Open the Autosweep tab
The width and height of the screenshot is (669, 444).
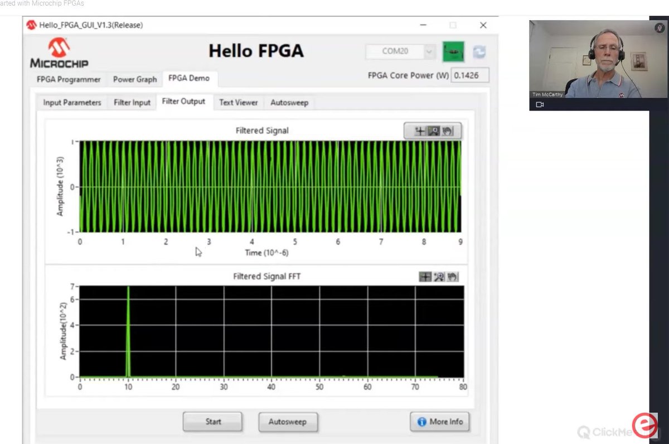pos(289,103)
